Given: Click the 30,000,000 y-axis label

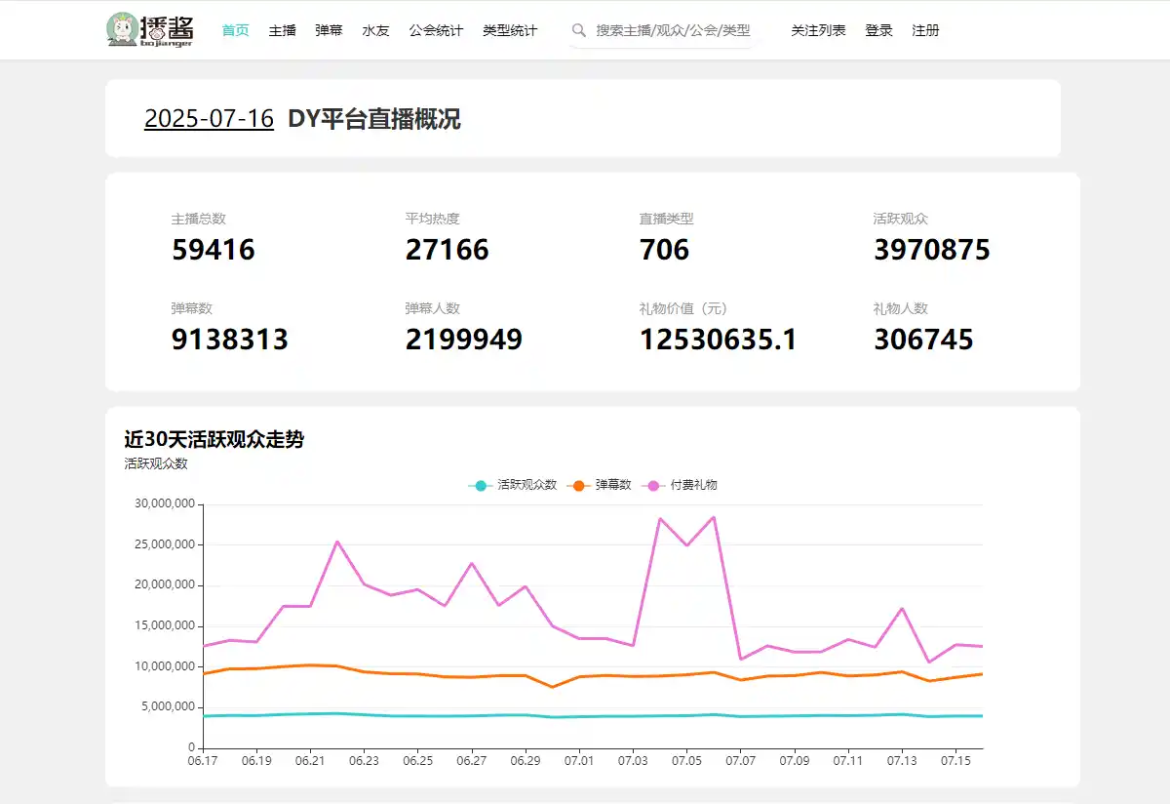Looking at the screenshot, I should pyautogui.click(x=163, y=503).
